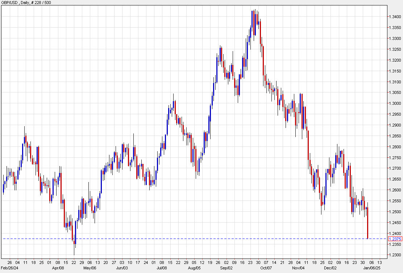403x273 pixels.
Task: Click the GBP/USD Daily chart title
Action: pyautogui.click(x=14, y=3)
